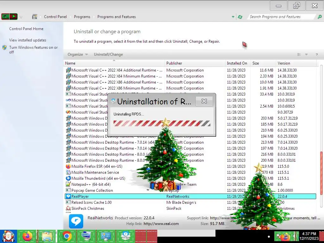The image size is (324, 243).
Task: Open Firefox from the taskbar
Action: pos(27,236)
